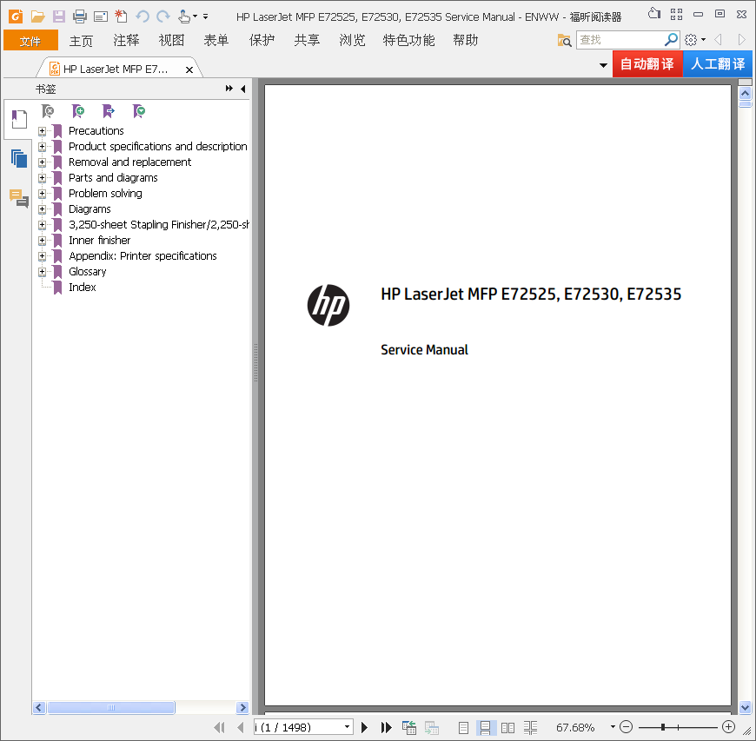This screenshot has width=756, height=741.
Task: Click the 自动翻译 button
Action: point(647,63)
